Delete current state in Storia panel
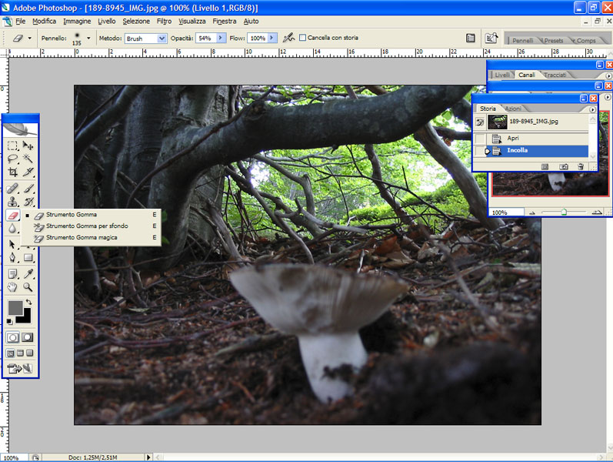Screen dimensions: 613x462 pos(581,167)
